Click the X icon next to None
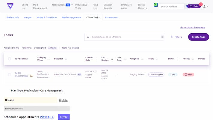The width and height of the screenshot is (213, 120). tap(6, 100)
